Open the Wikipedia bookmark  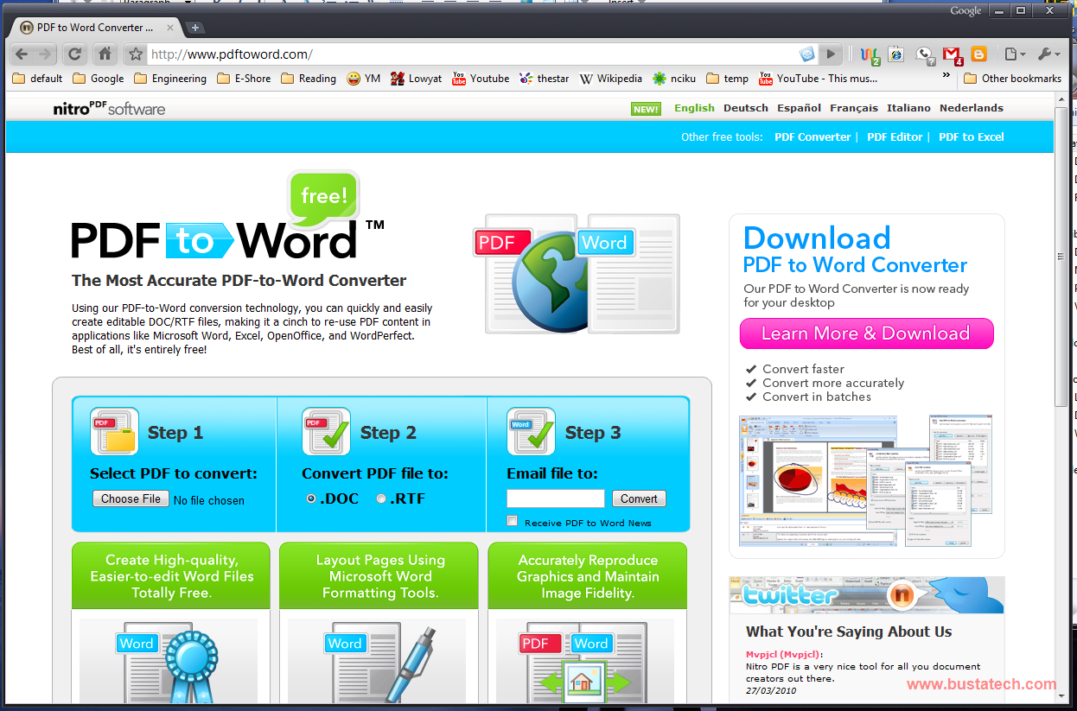coord(610,79)
